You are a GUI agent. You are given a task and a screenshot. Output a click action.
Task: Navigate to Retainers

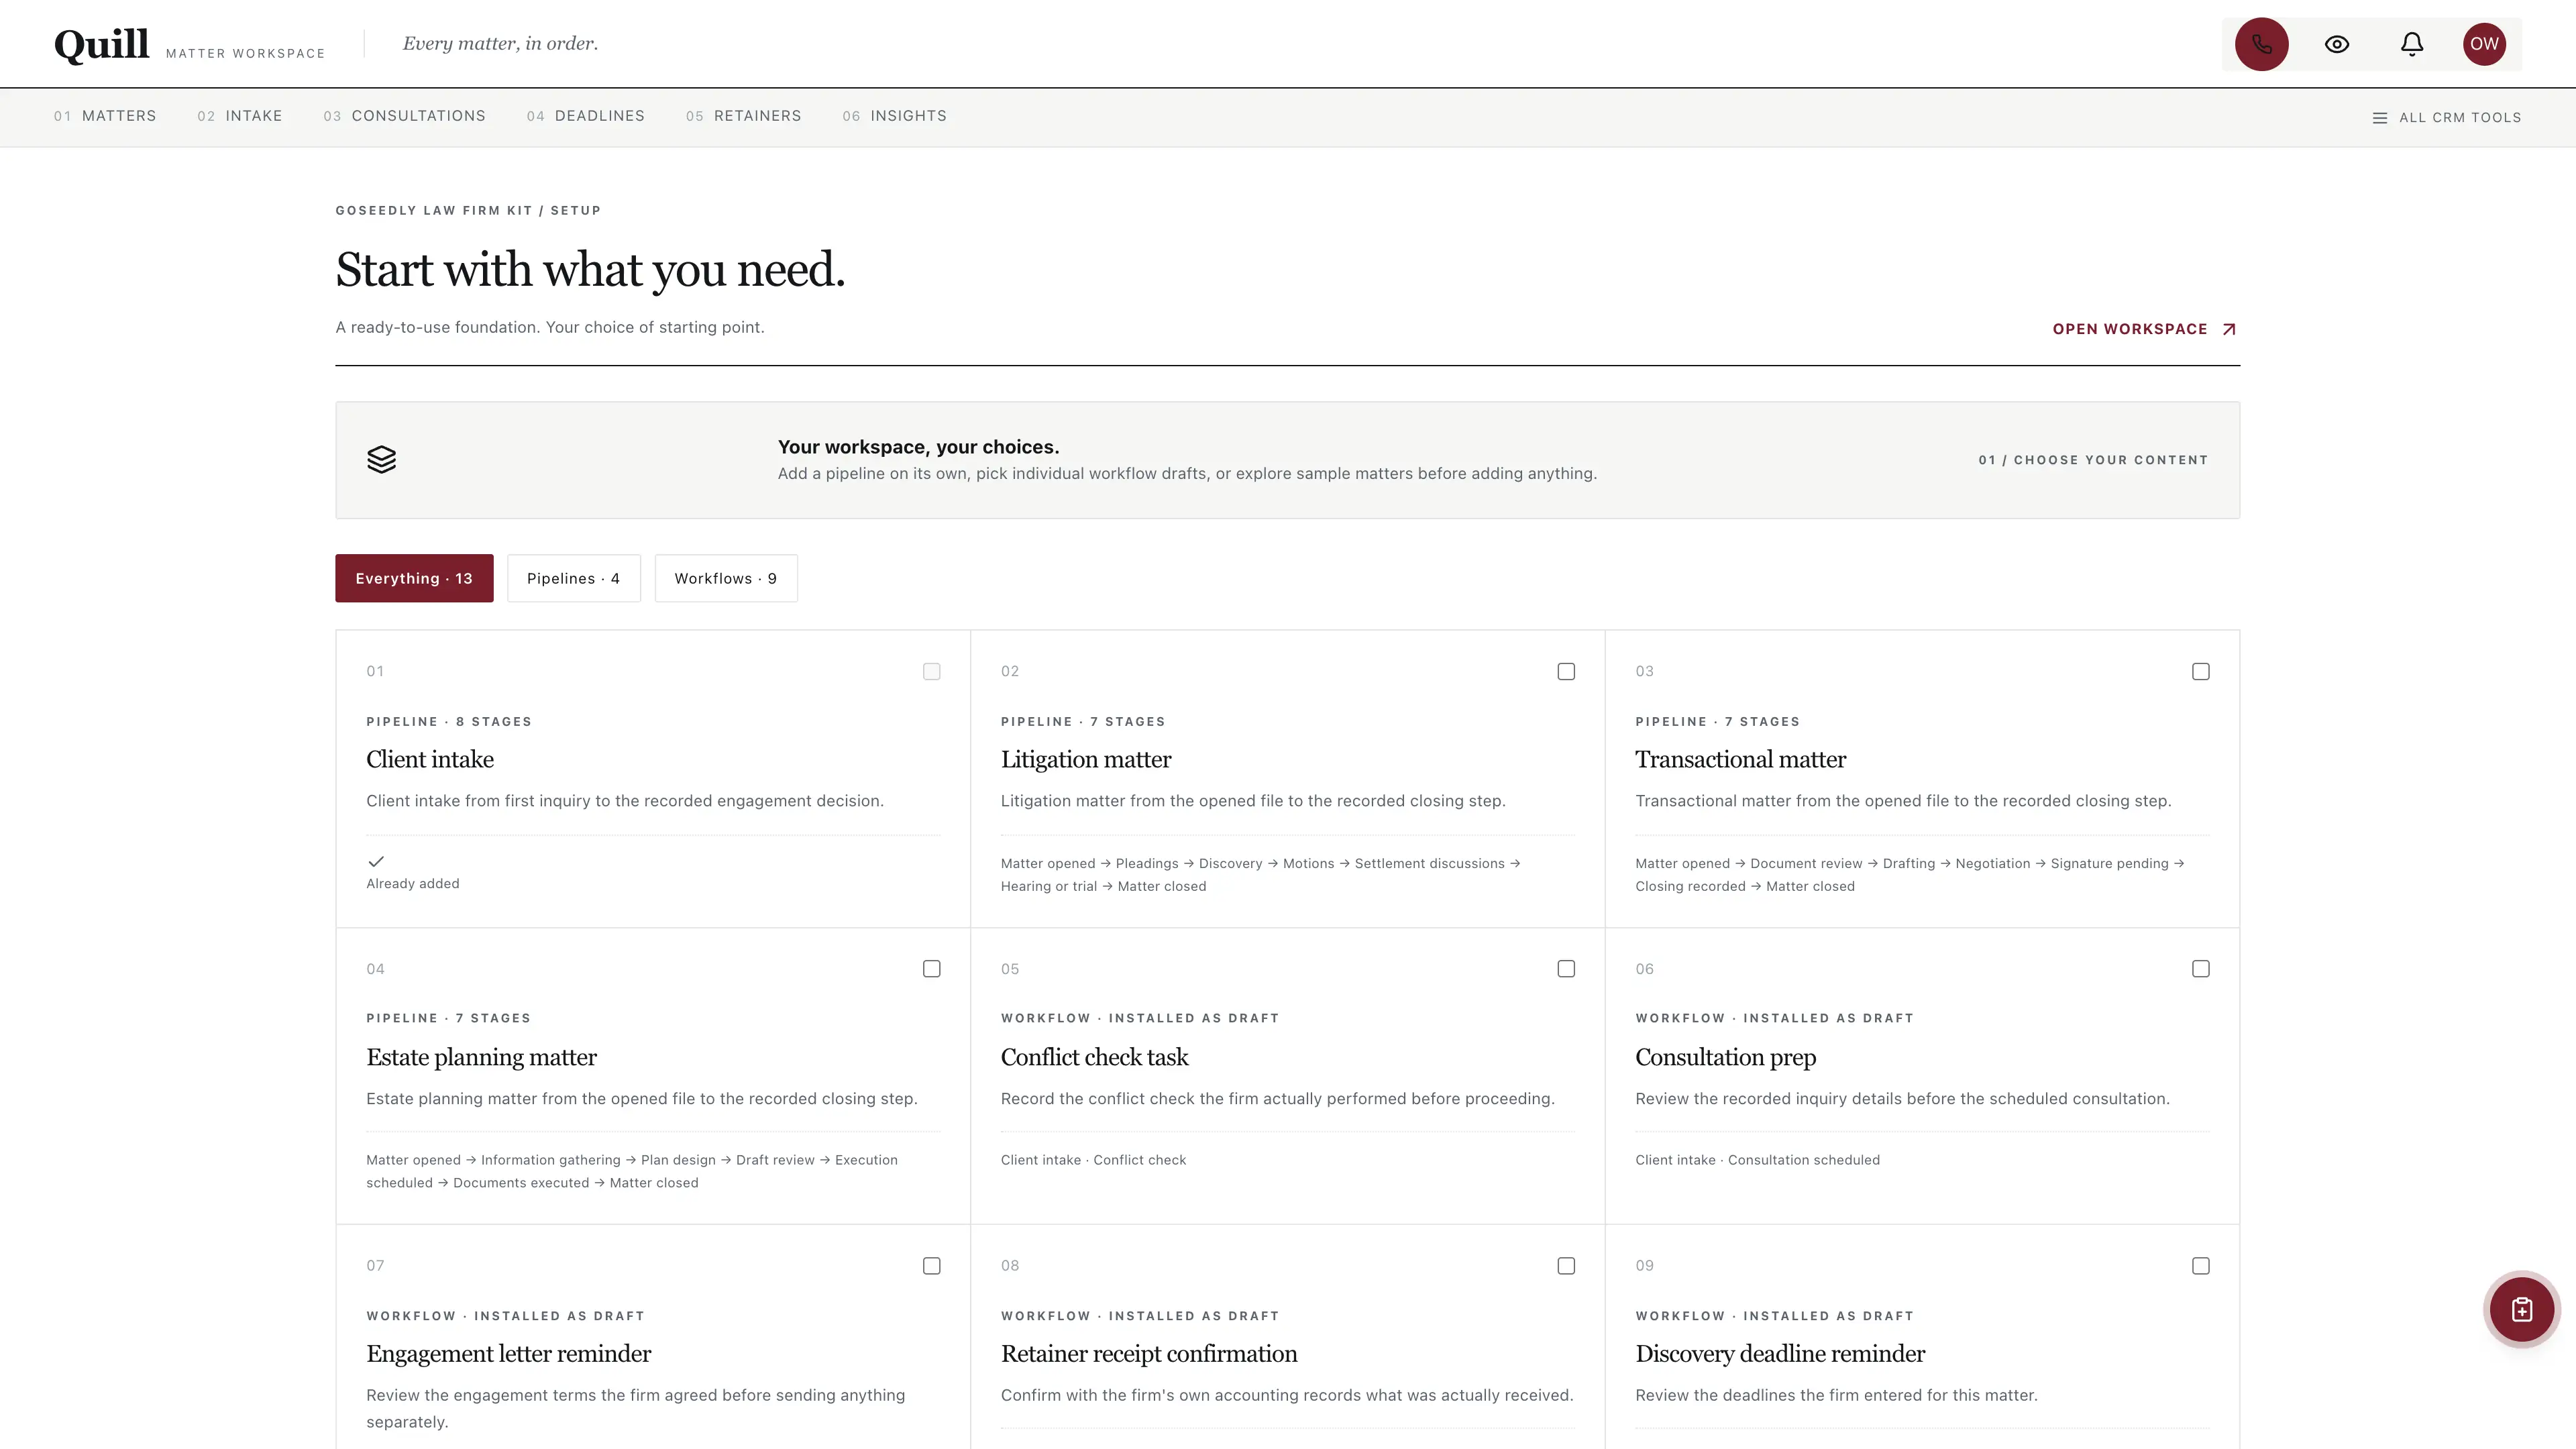[x=744, y=116]
